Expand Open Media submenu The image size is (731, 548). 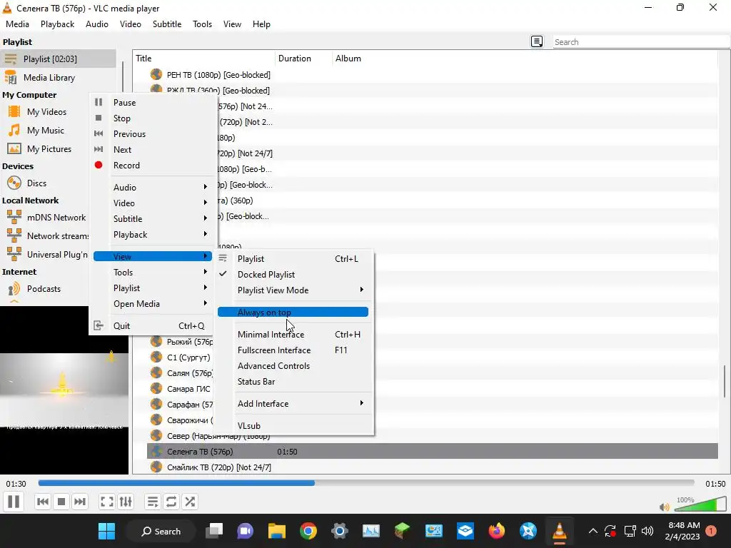(x=153, y=304)
